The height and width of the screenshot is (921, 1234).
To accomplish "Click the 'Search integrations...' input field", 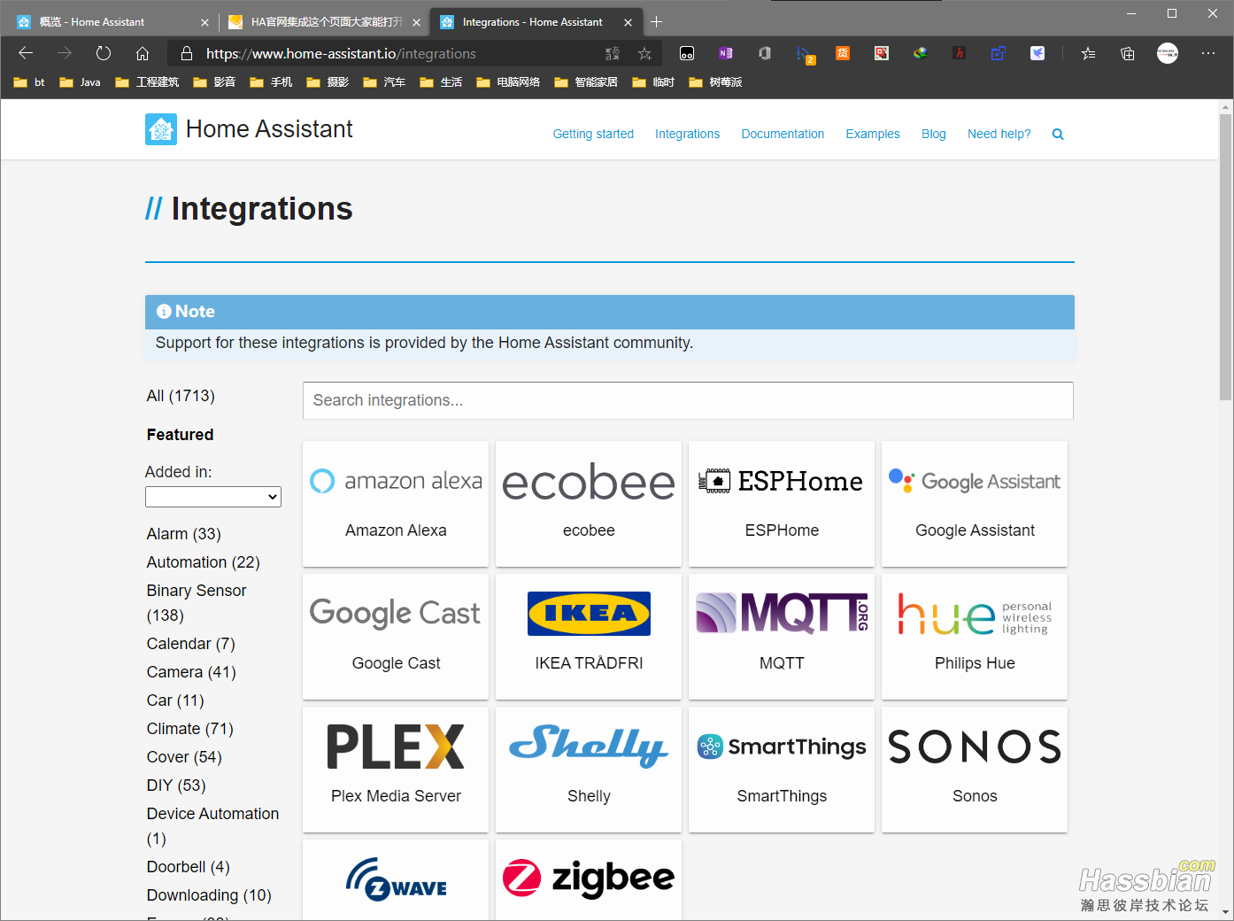I will pyautogui.click(x=688, y=400).
